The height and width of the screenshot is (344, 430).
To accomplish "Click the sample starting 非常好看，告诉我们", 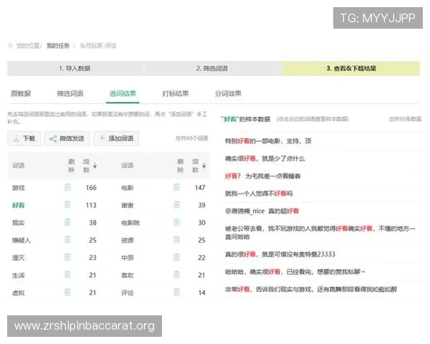I will (311, 289).
